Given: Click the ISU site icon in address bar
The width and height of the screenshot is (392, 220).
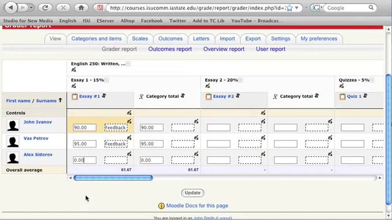Looking at the screenshot, I should [100, 8].
